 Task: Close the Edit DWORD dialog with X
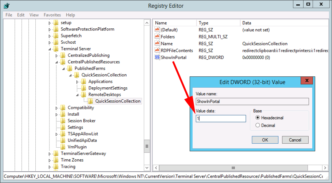tap(307, 80)
